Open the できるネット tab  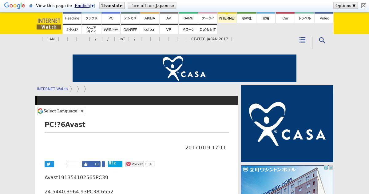(x=111, y=29)
